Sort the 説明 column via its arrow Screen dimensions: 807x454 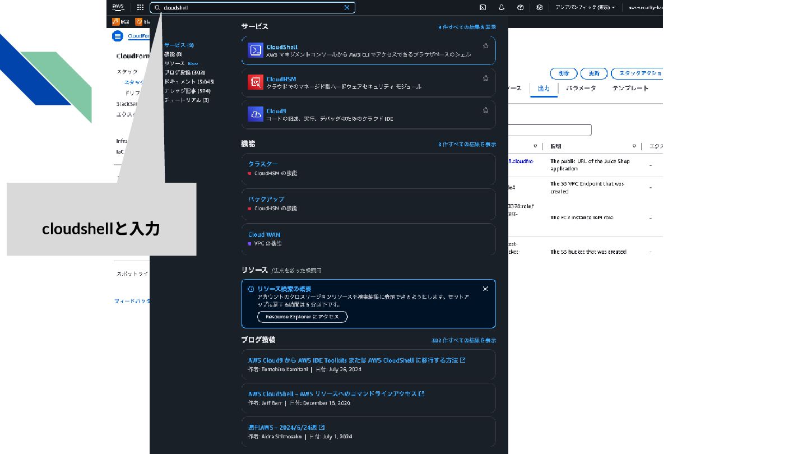pos(634,146)
